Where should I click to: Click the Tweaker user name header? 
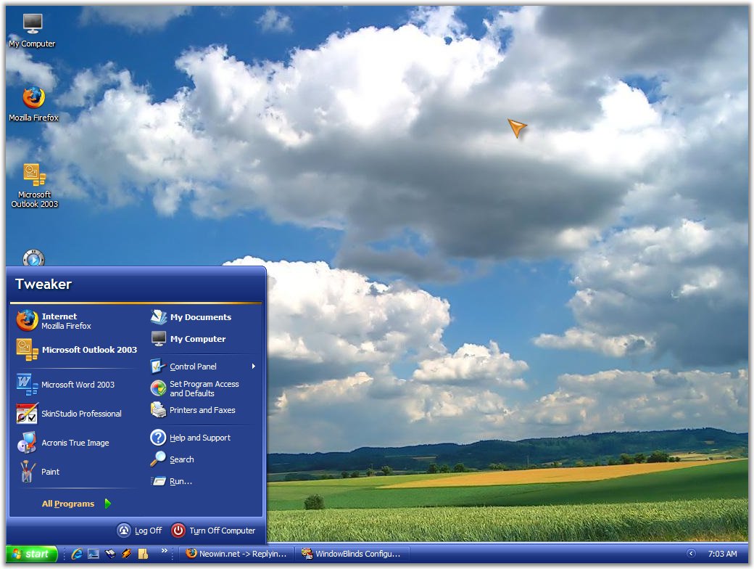coord(43,284)
